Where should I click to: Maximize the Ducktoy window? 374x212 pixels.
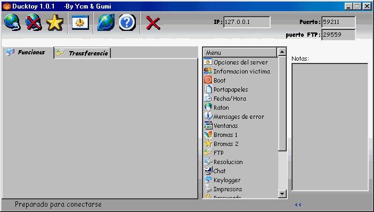[x=357, y=6]
